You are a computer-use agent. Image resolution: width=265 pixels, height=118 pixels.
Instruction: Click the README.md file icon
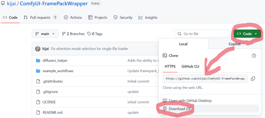[x=38, y=112]
